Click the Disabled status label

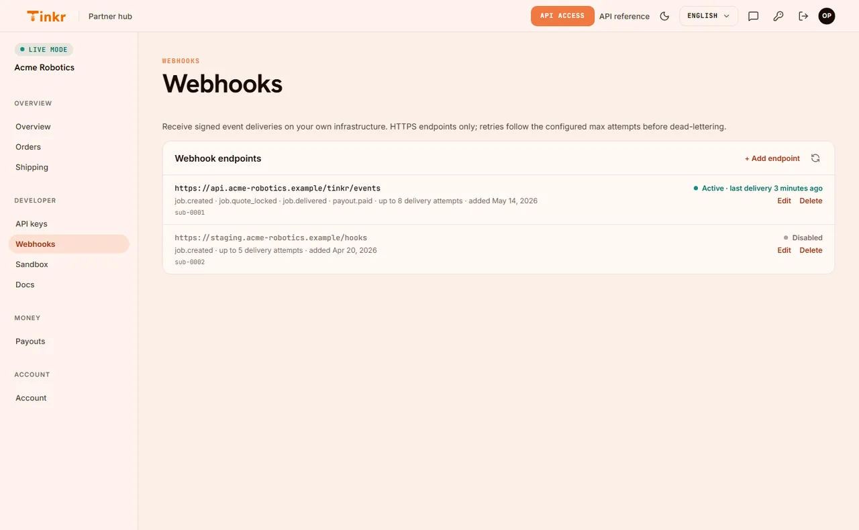[803, 237]
